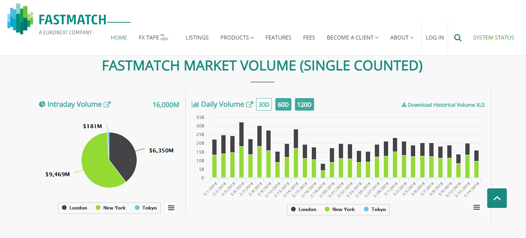Open the Intraday Volume chart hamburger menu
This screenshot has width=526, height=238.
coord(171,208)
